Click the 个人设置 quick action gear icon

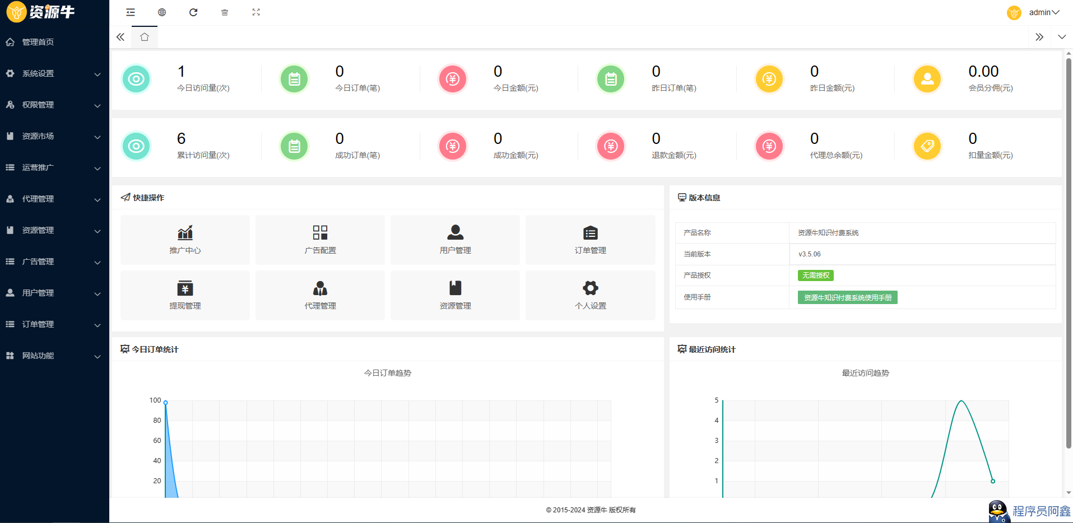[x=591, y=288]
